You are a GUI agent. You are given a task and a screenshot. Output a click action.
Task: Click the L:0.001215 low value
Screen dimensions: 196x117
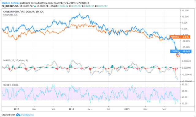[88, 6]
